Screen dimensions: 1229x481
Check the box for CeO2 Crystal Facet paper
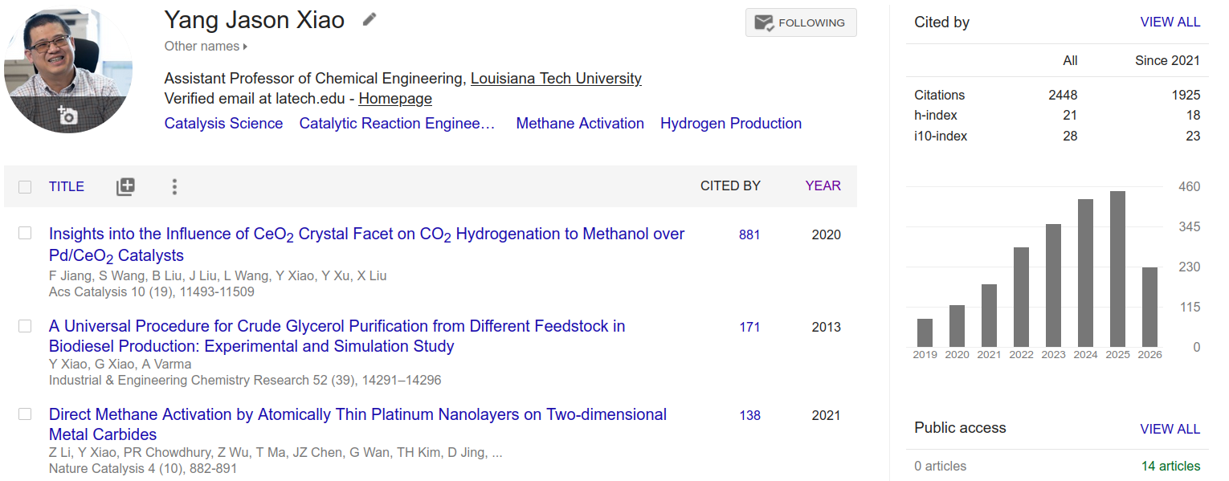pyautogui.click(x=25, y=233)
